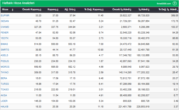The width and height of the screenshot is (179, 110).
Task: Open TOASO stock link
Action: click(5, 89)
